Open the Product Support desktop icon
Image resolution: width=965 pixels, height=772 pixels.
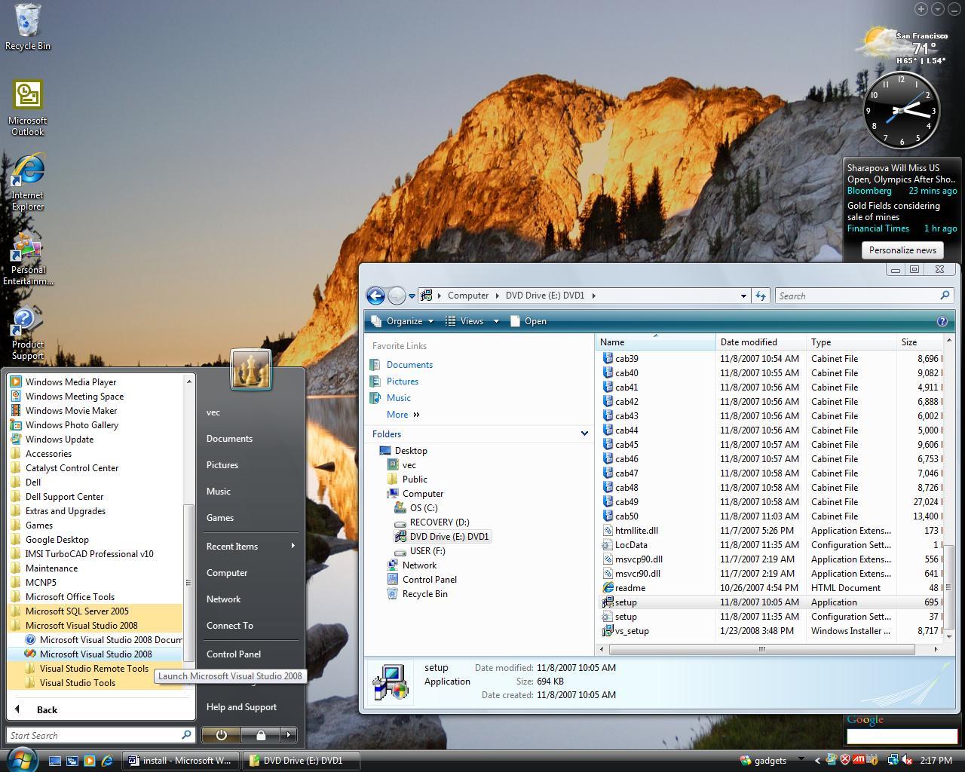coord(28,333)
